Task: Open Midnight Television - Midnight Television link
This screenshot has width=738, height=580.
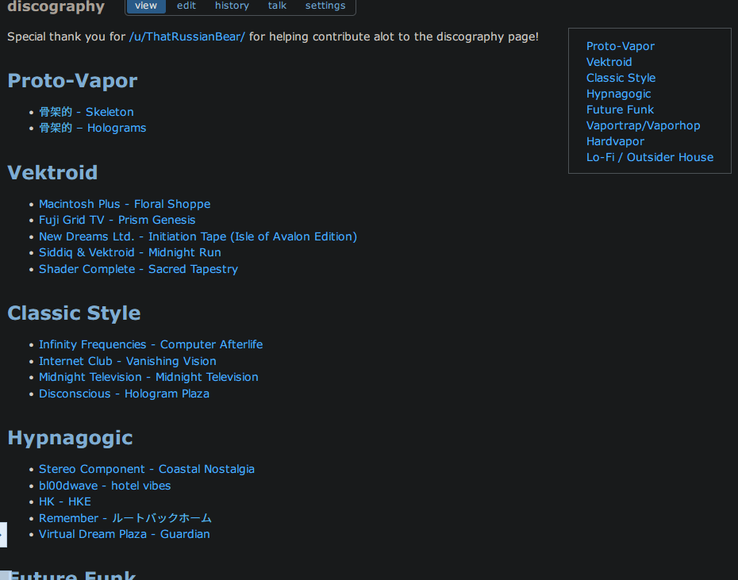Action: pos(148,377)
